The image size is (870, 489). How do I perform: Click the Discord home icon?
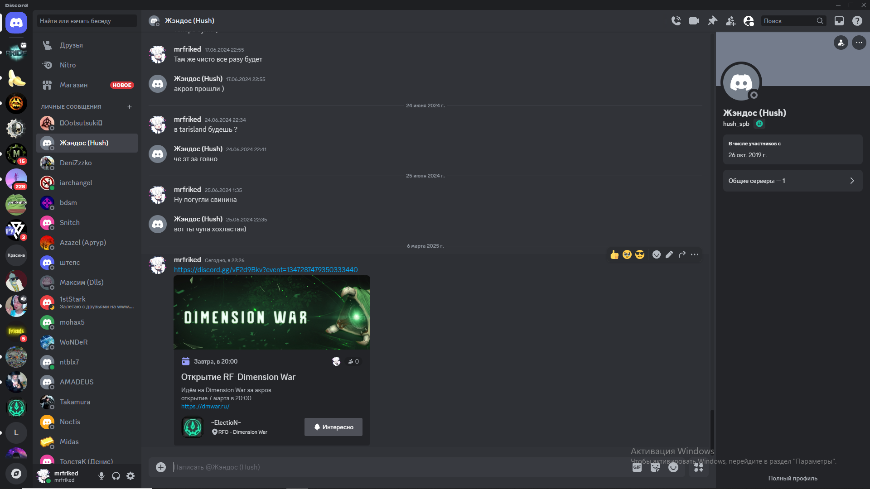click(x=16, y=23)
